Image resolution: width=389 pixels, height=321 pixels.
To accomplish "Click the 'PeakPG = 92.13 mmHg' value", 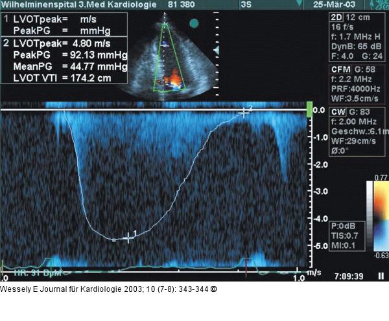I will pyautogui.click(x=70, y=55).
